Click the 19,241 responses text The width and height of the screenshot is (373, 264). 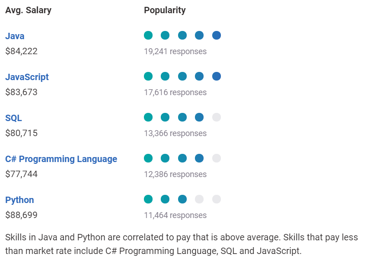(x=175, y=51)
